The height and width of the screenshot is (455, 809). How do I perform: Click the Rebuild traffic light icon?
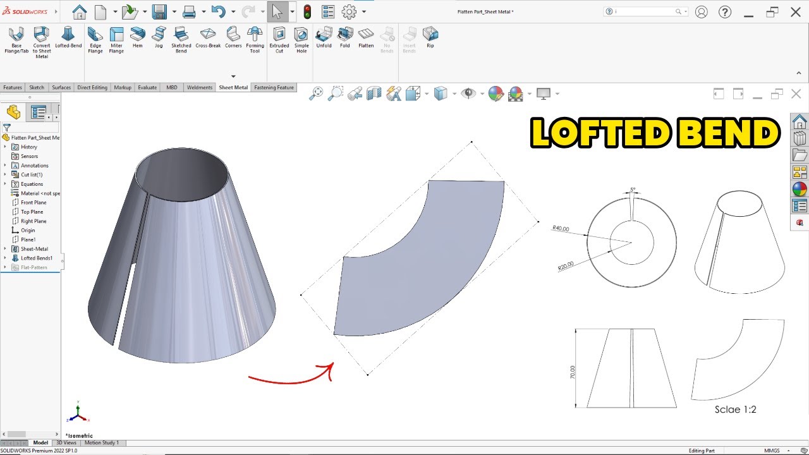(x=308, y=11)
